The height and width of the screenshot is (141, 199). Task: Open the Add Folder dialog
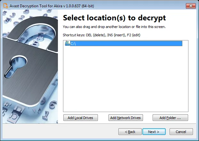(x=170, y=118)
